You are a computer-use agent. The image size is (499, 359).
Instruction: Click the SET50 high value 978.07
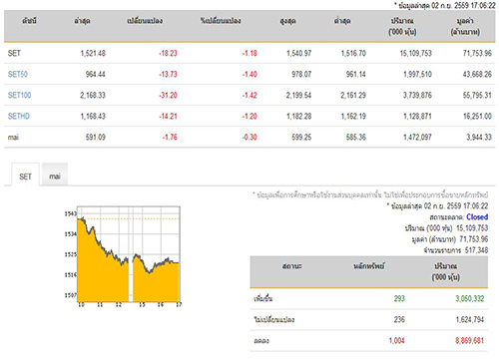coord(301,74)
